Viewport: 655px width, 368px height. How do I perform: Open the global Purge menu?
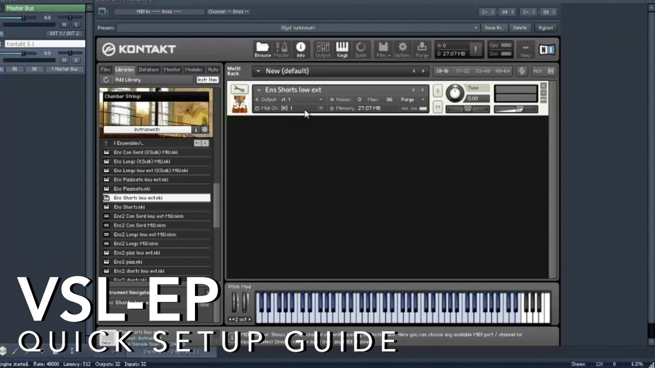coord(422,49)
